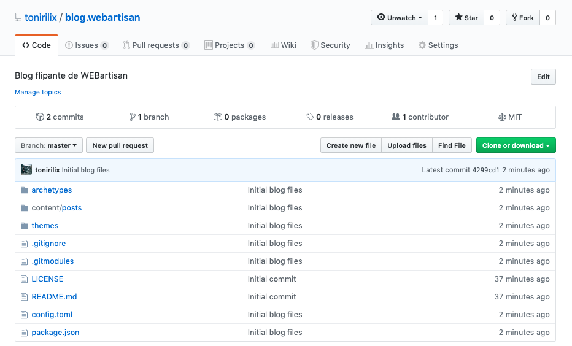The image size is (572, 346).
Task: View the 1 contributor link
Action: [420, 117]
